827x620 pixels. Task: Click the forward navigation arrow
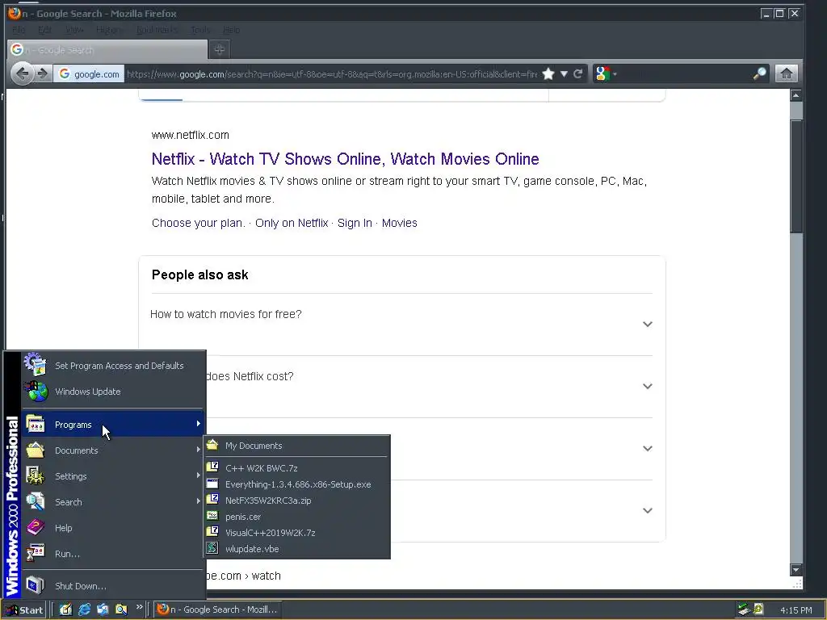point(43,73)
